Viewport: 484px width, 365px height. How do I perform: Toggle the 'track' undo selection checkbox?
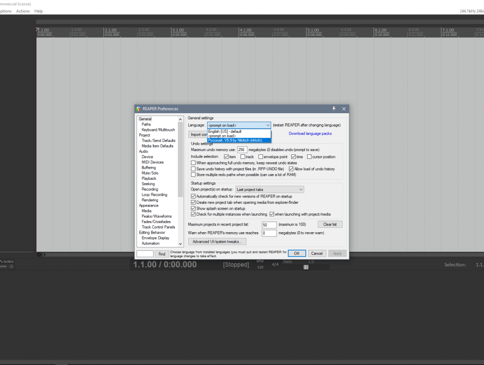coord(242,157)
